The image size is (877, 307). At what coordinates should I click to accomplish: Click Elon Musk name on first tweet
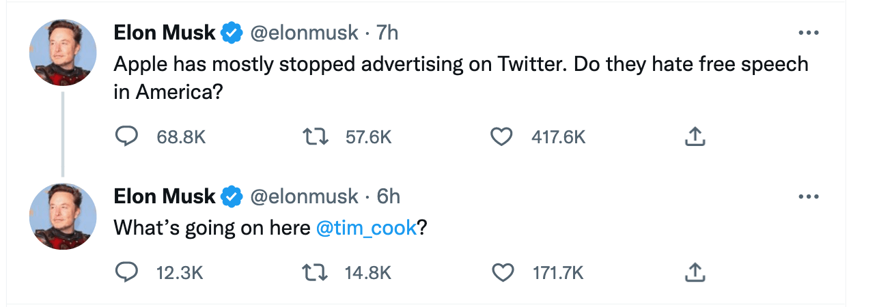[165, 33]
